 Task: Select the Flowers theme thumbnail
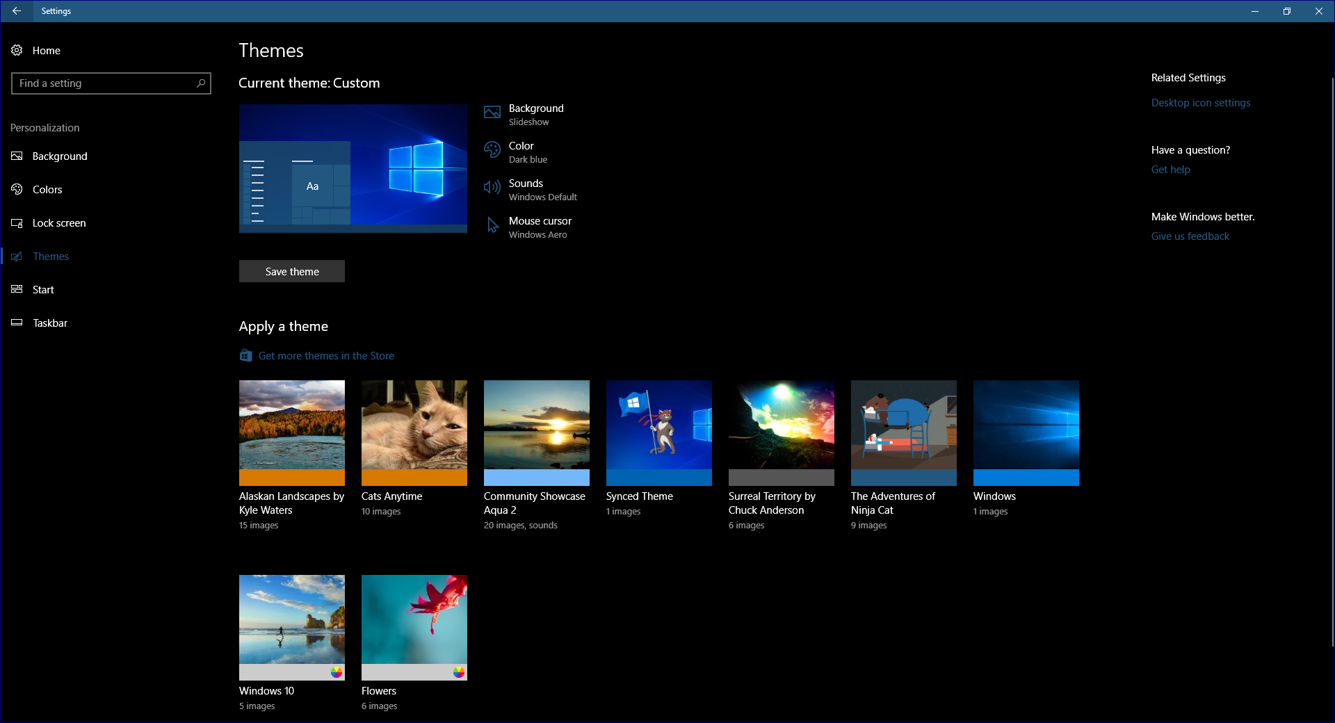(414, 627)
